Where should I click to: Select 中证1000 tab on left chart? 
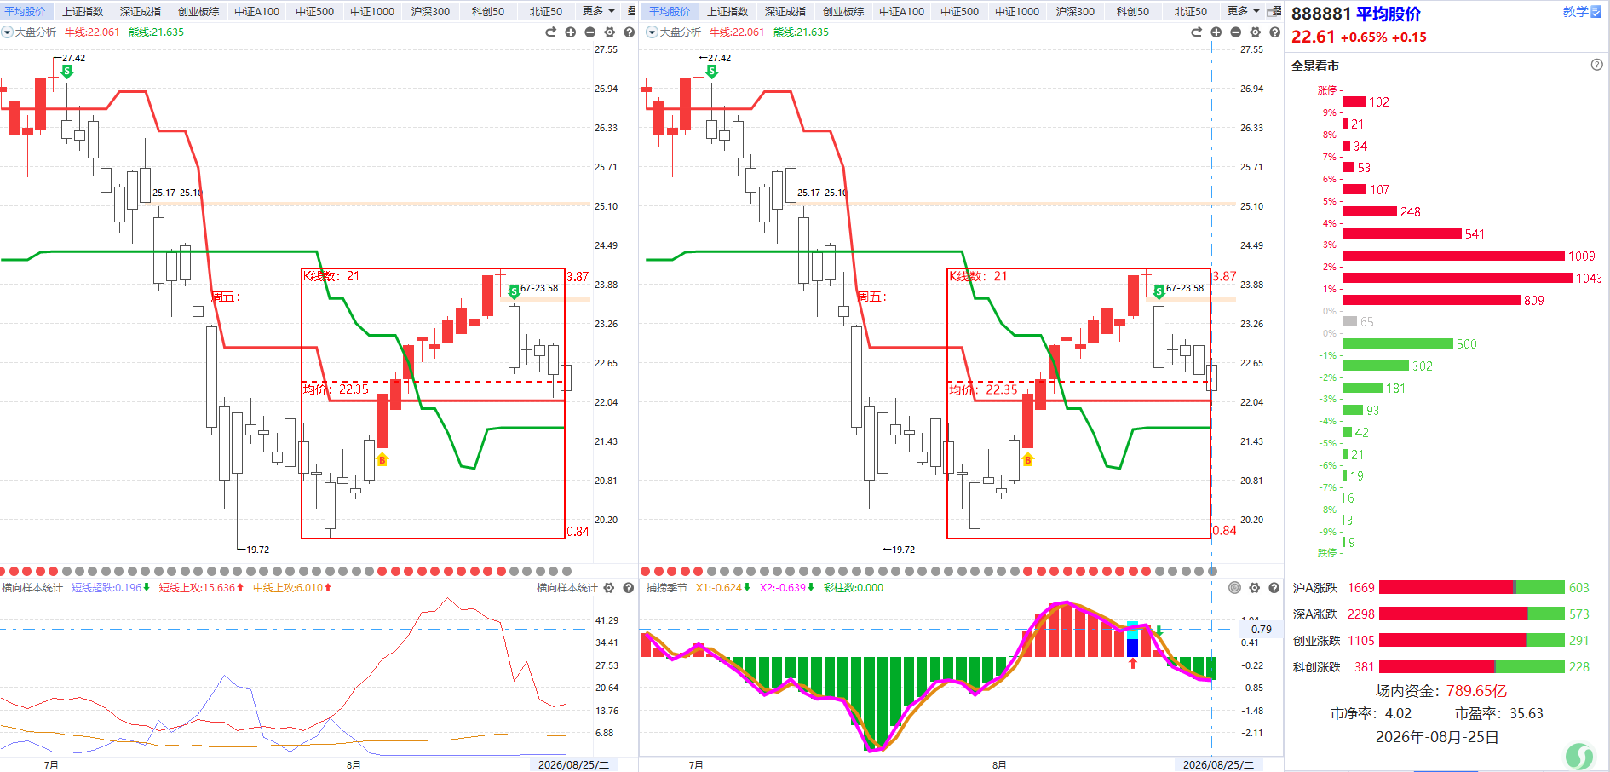(x=372, y=11)
